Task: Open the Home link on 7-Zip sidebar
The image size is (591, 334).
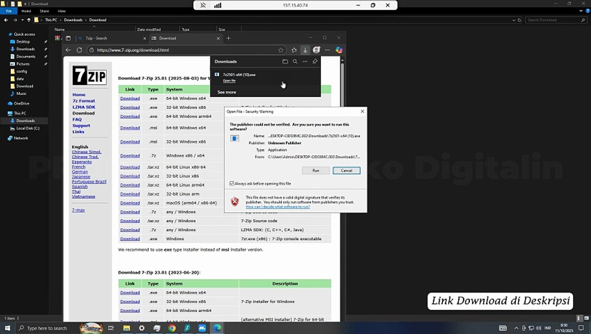Action: (79, 95)
